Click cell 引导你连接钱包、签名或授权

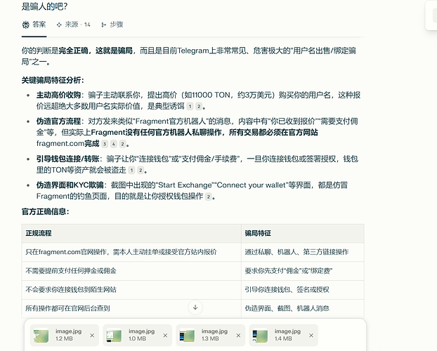[x=303, y=290]
